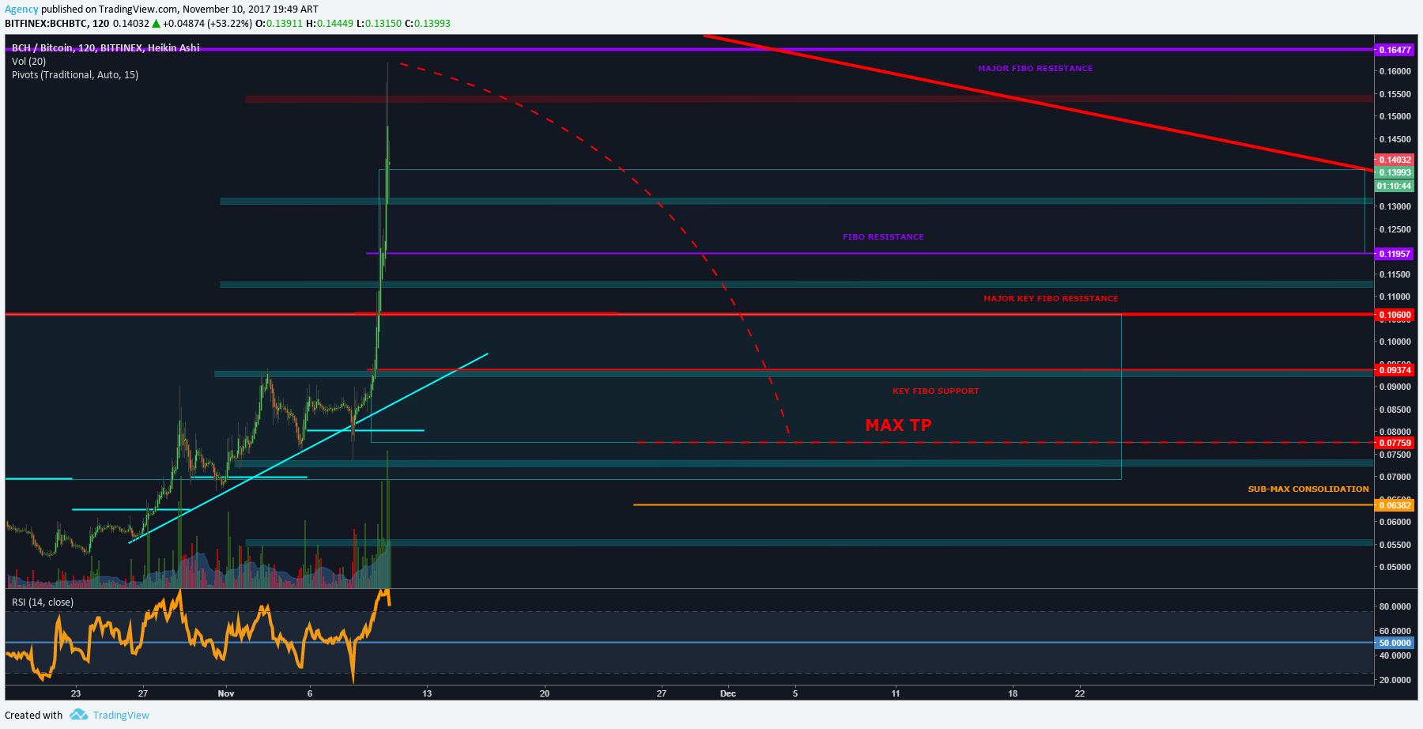Click the red 0.07759 price tag
1423x729 pixels.
coord(1395,443)
